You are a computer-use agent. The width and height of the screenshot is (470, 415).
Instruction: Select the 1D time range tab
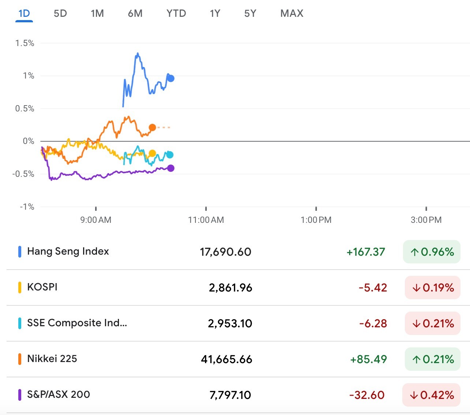point(24,14)
